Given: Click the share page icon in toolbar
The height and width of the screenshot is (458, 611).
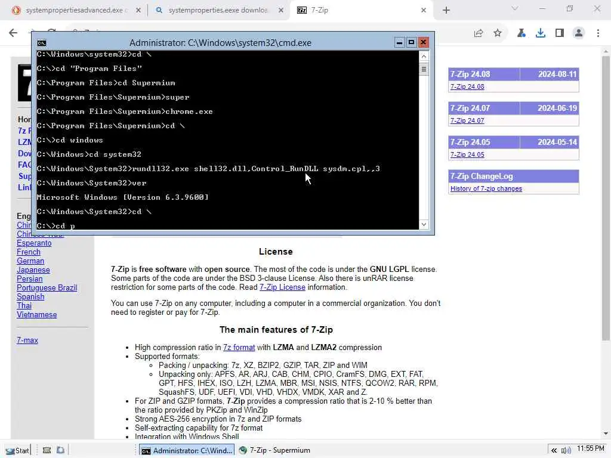Looking at the screenshot, I should point(479,33).
